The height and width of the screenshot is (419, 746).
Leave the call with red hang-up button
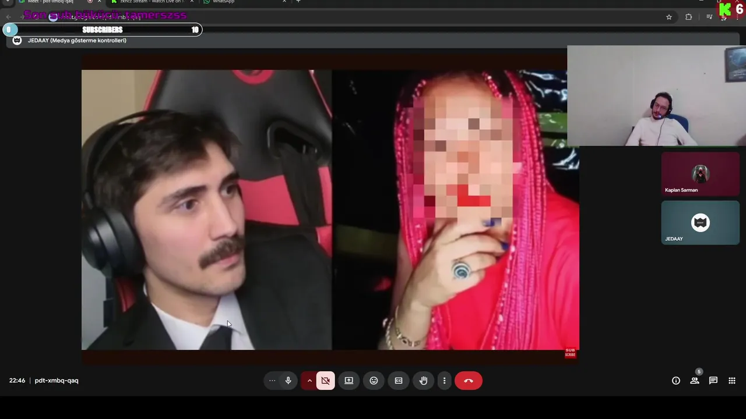tap(469, 381)
